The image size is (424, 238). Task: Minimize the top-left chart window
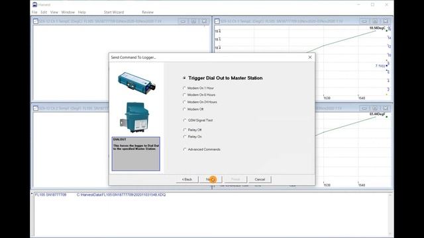pyautogui.click(x=183, y=21)
